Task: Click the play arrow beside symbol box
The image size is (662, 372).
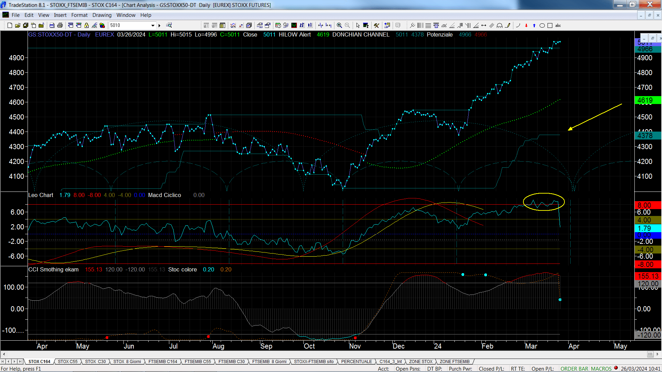Action: tap(159, 25)
